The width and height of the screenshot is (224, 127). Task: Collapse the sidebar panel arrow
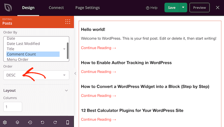75,74
